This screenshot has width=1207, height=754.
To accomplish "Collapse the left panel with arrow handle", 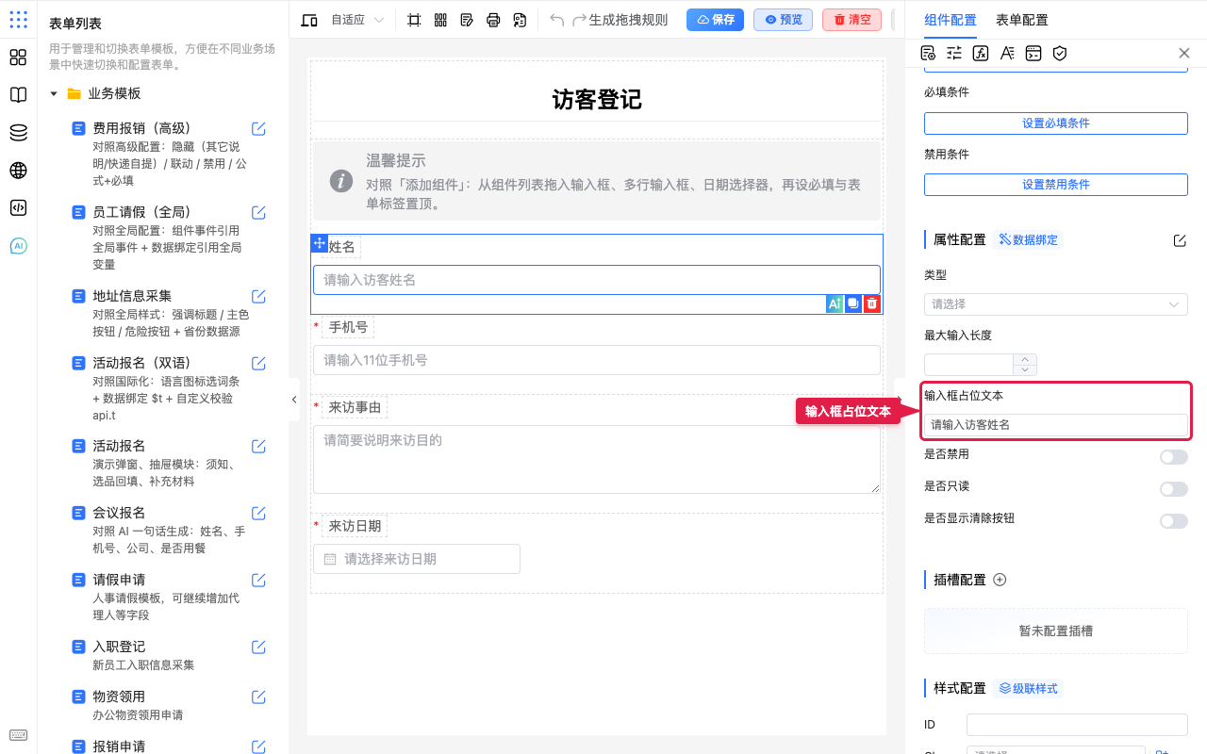I will (x=294, y=400).
